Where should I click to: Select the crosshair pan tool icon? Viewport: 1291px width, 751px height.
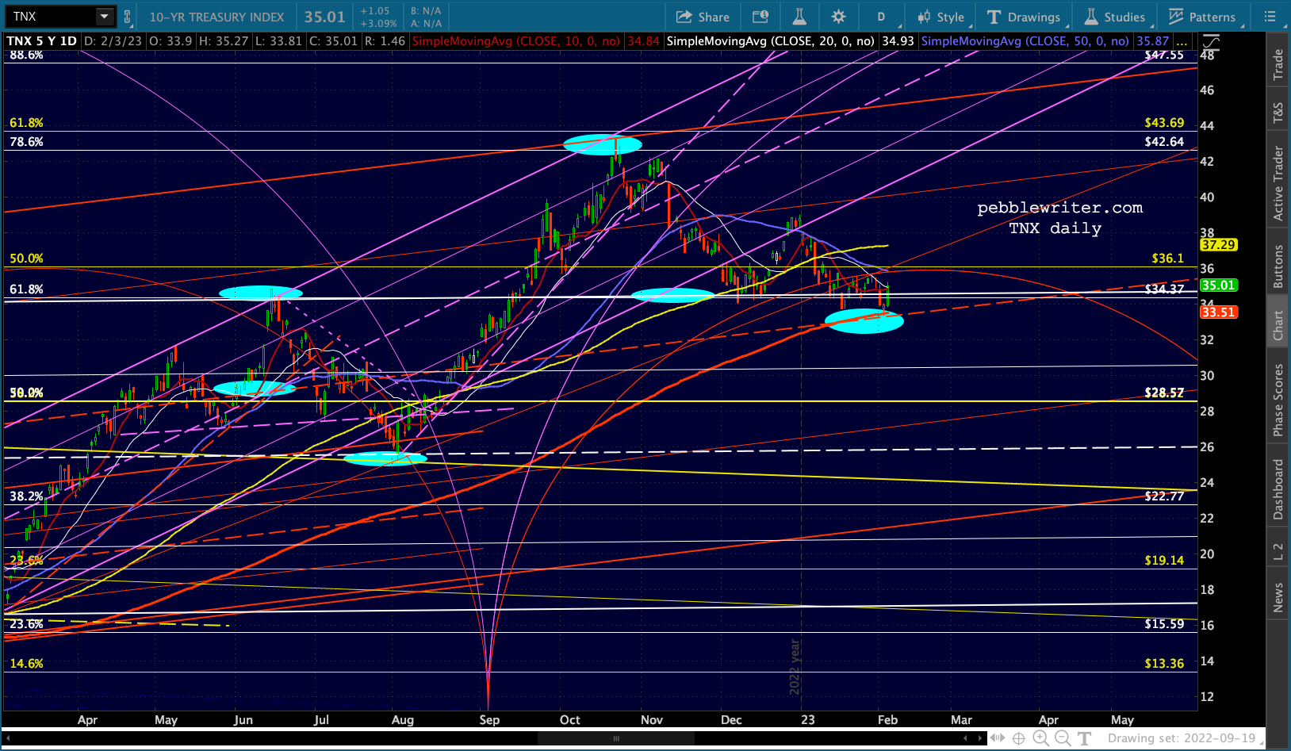click(1019, 738)
